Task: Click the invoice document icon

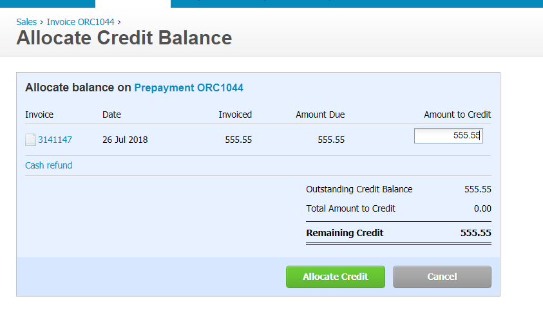Action: point(30,140)
